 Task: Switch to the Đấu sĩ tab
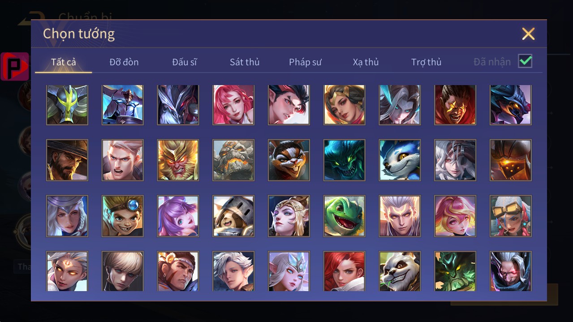[x=185, y=62]
